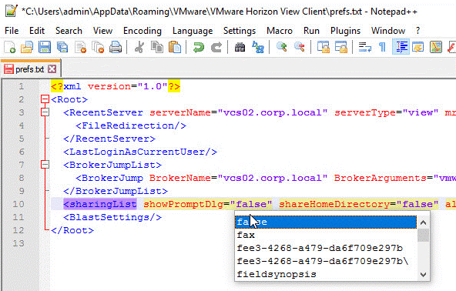Open Find with binoculars icon
This screenshot has height=291, width=456.
pyautogui.click(x=240, y=47)
